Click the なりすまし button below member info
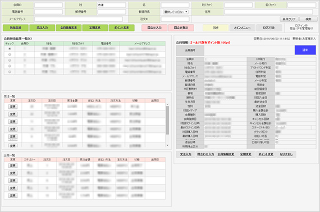This screenshot has width=320, height=212. click(286, 154)
